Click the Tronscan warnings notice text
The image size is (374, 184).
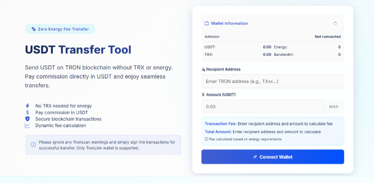(107, 145)
